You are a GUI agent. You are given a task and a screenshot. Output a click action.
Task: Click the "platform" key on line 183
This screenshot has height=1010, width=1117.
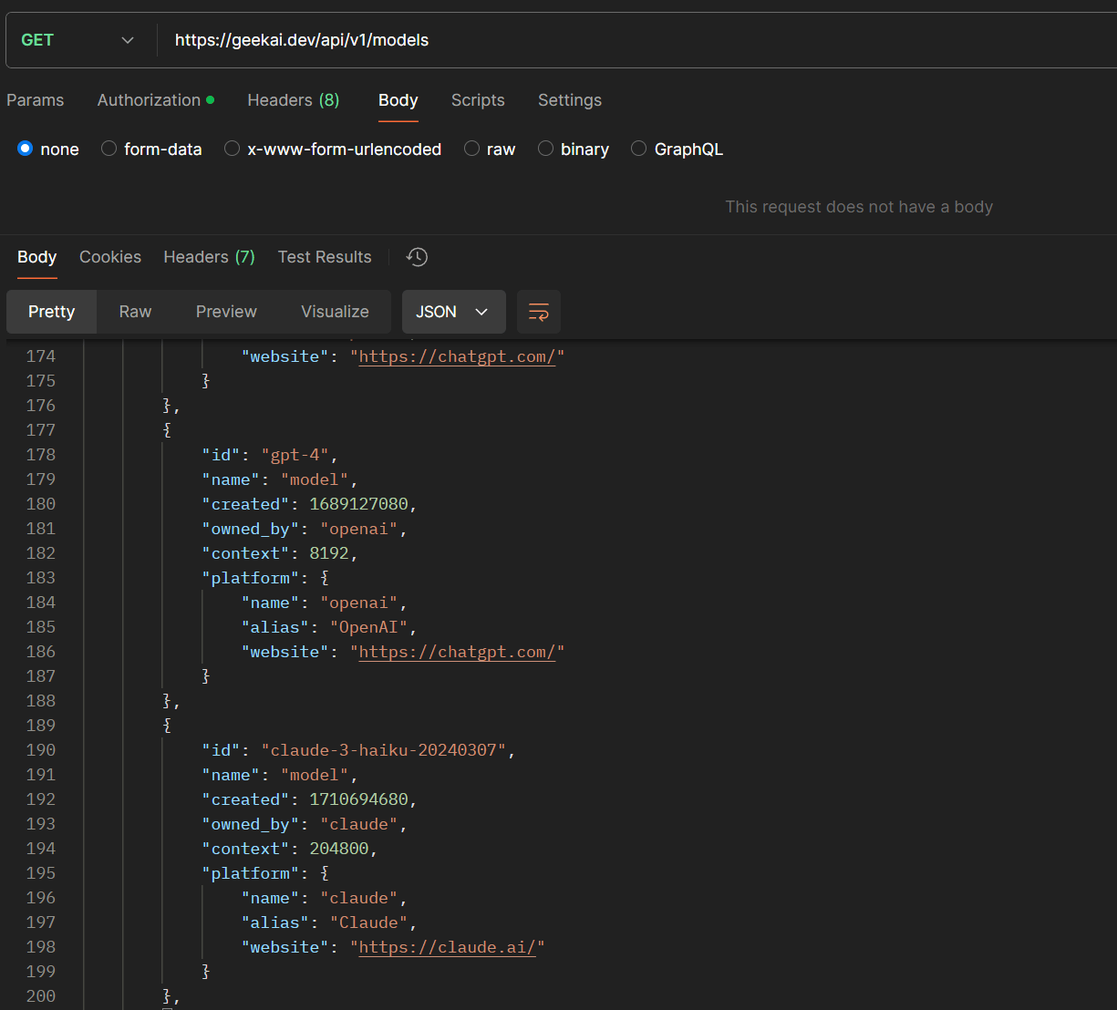tap(251, 578)
